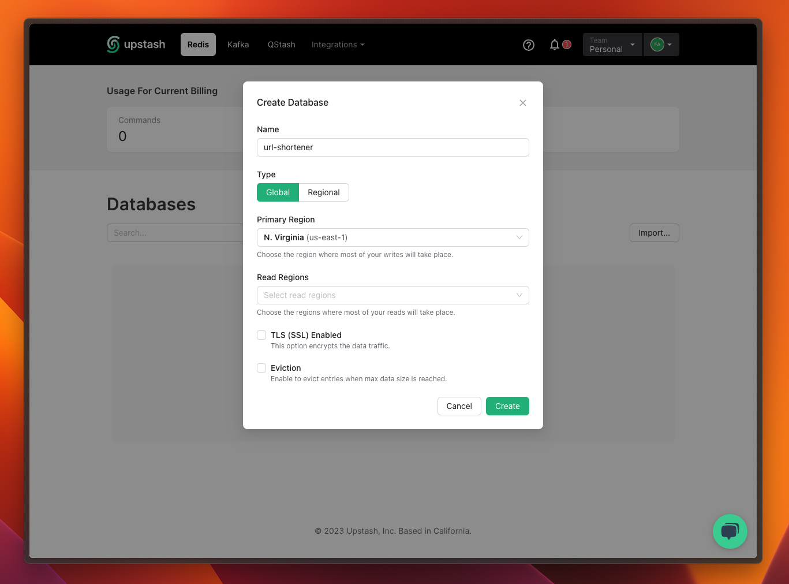Viewport: 789px width, 584px height.
Task: Close the Create Database dialog
Action: pyautogui.click(x=522, y=103)
